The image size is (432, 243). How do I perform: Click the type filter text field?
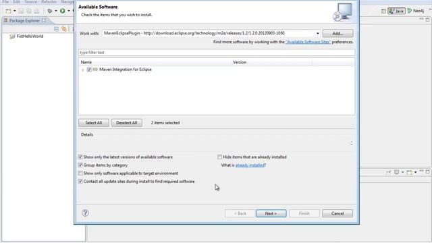217,53
